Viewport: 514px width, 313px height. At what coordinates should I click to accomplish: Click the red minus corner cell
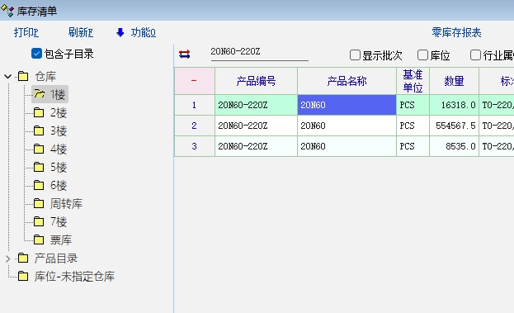(195, 81)
